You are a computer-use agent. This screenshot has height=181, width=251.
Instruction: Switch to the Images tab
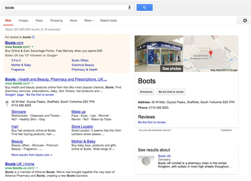point(23,21)
